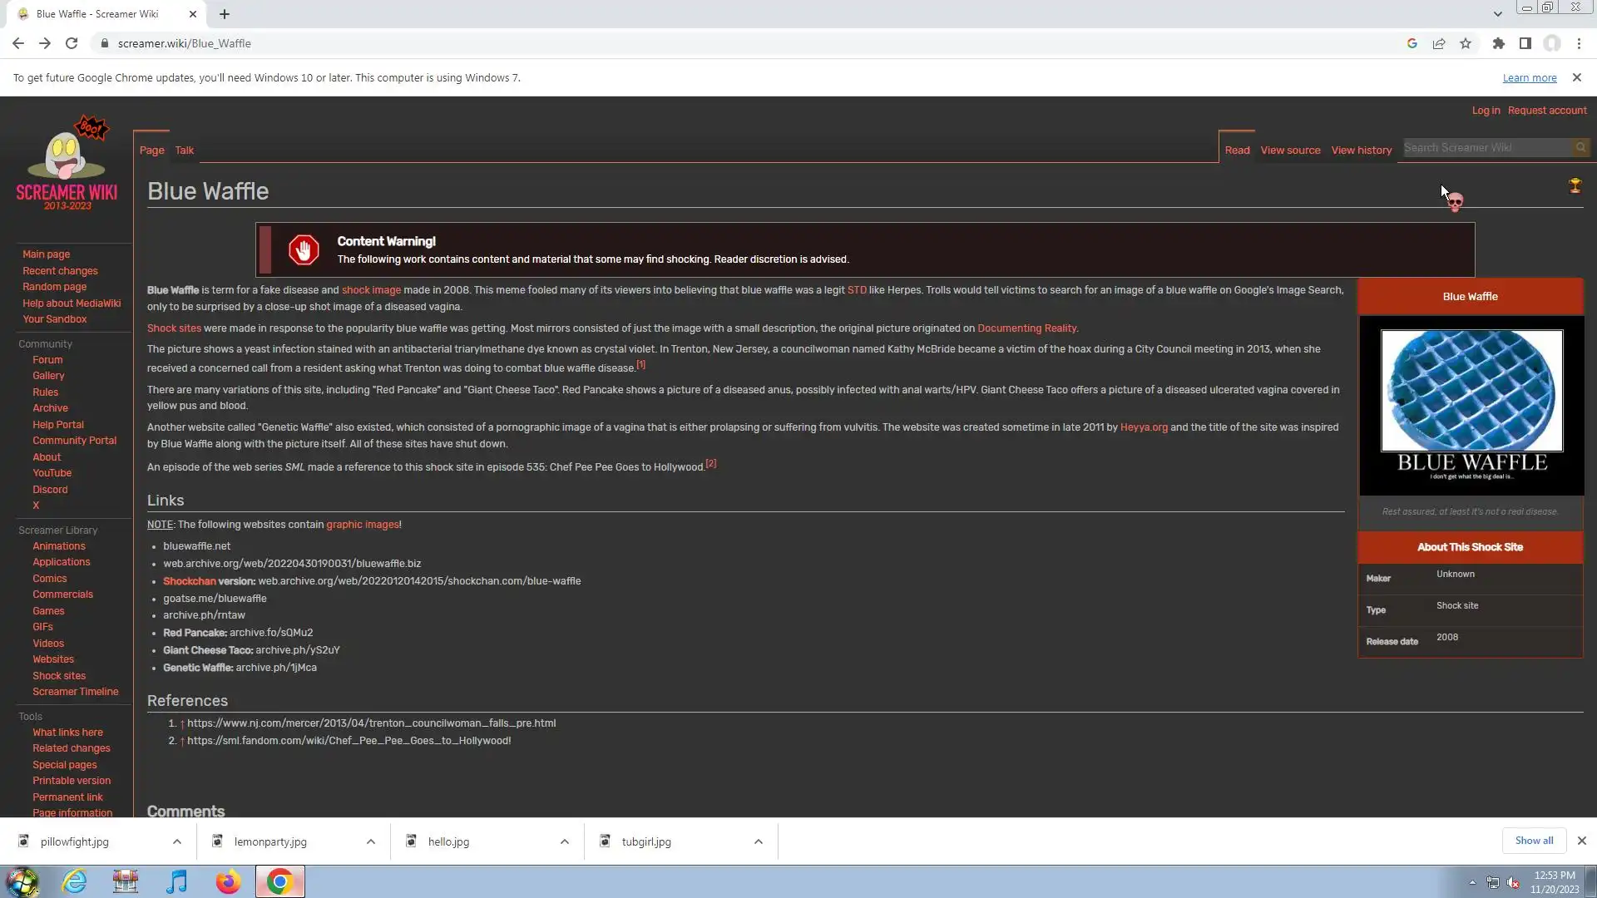Bookmark this page with the star icon
This screenshot has height=898, width=1597.
(x=1466, y=43)
